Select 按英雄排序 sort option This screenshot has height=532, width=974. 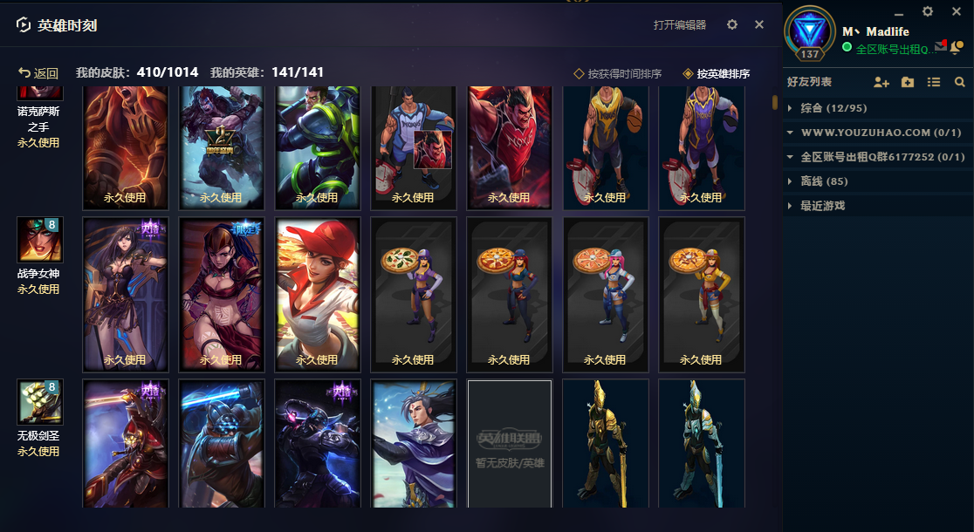click(717, 74)
